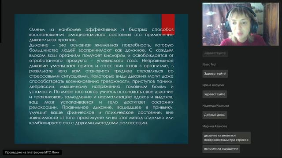
Task: Click slide text line starting 'Одним из наиболее эффективных'
Action: (101, 29)
